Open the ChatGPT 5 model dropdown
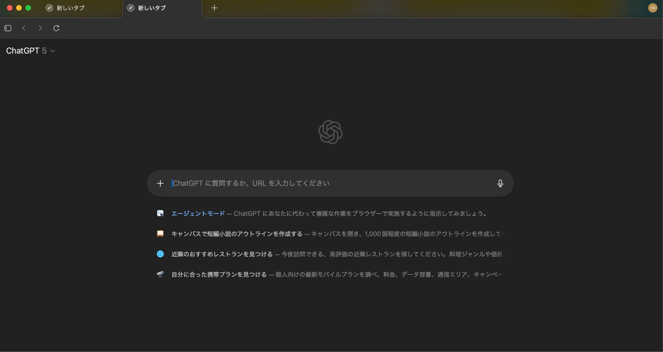The image size is (663, 352). pyautogui.click(x=30, y=51)
